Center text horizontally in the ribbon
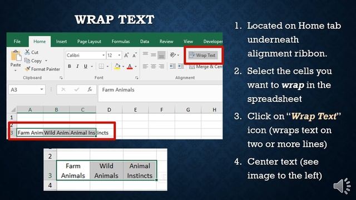Image resolution: width=356 pixels, height=200 pixels. (154, 67)
